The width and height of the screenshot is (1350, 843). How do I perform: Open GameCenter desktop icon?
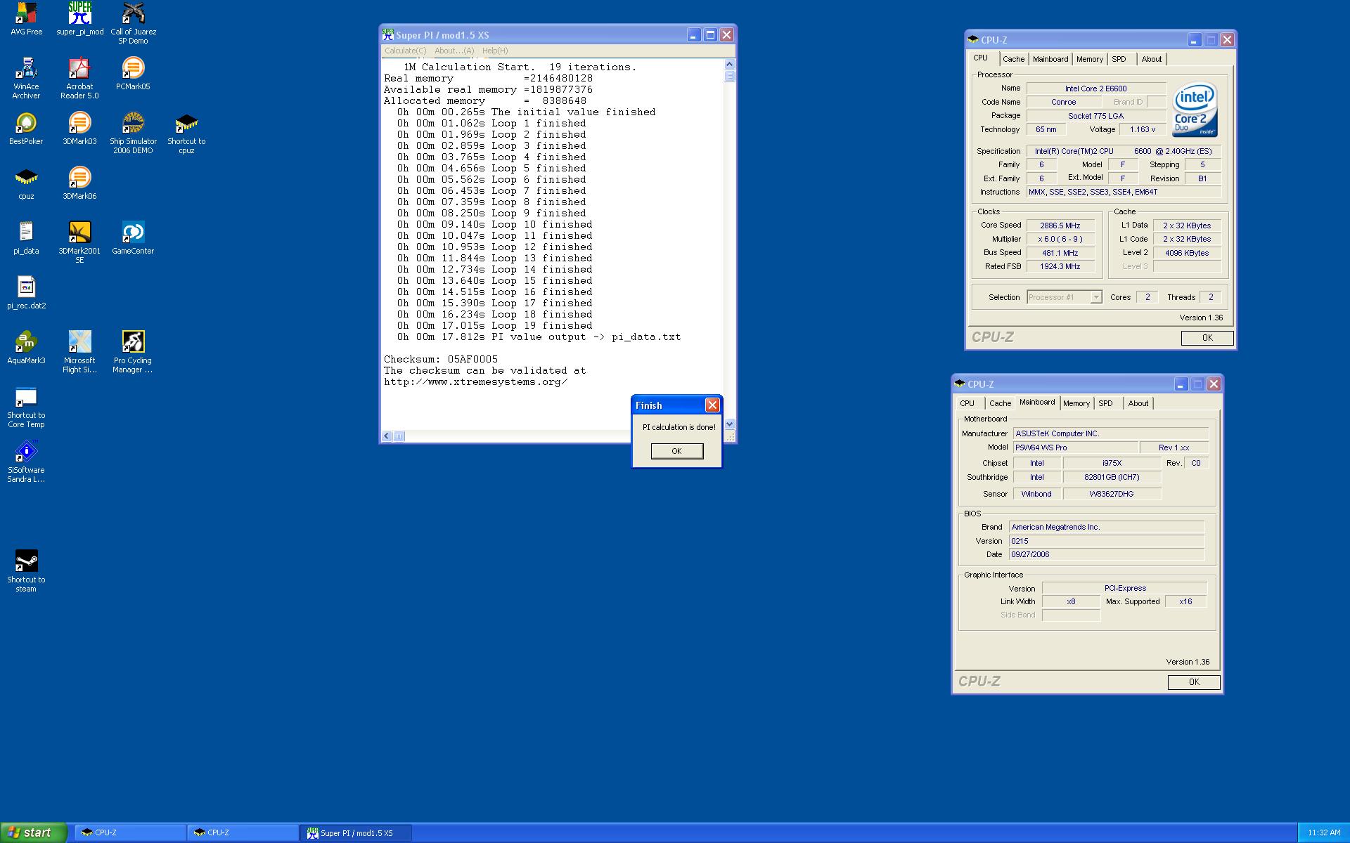133,238
